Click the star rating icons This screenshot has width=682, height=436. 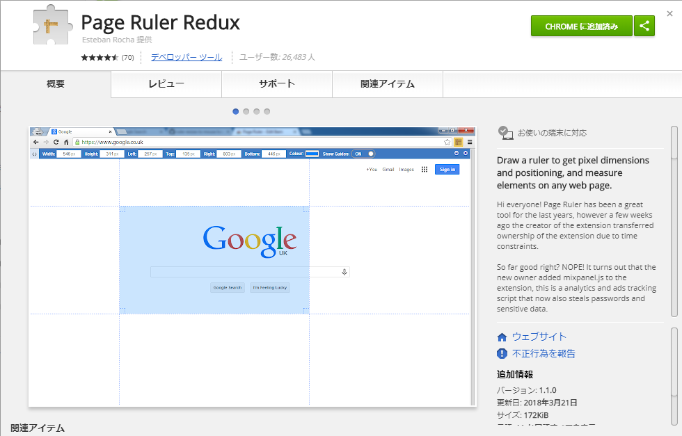pos(100,58)
